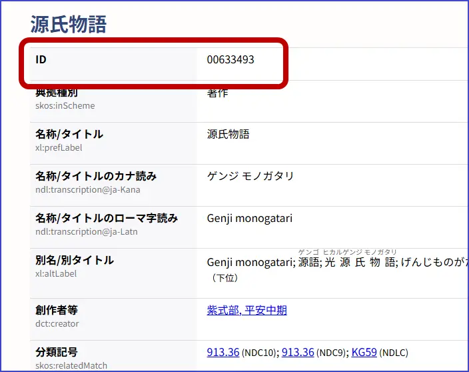
Task: Click the ID value 00633493
Action: (231, 59)
